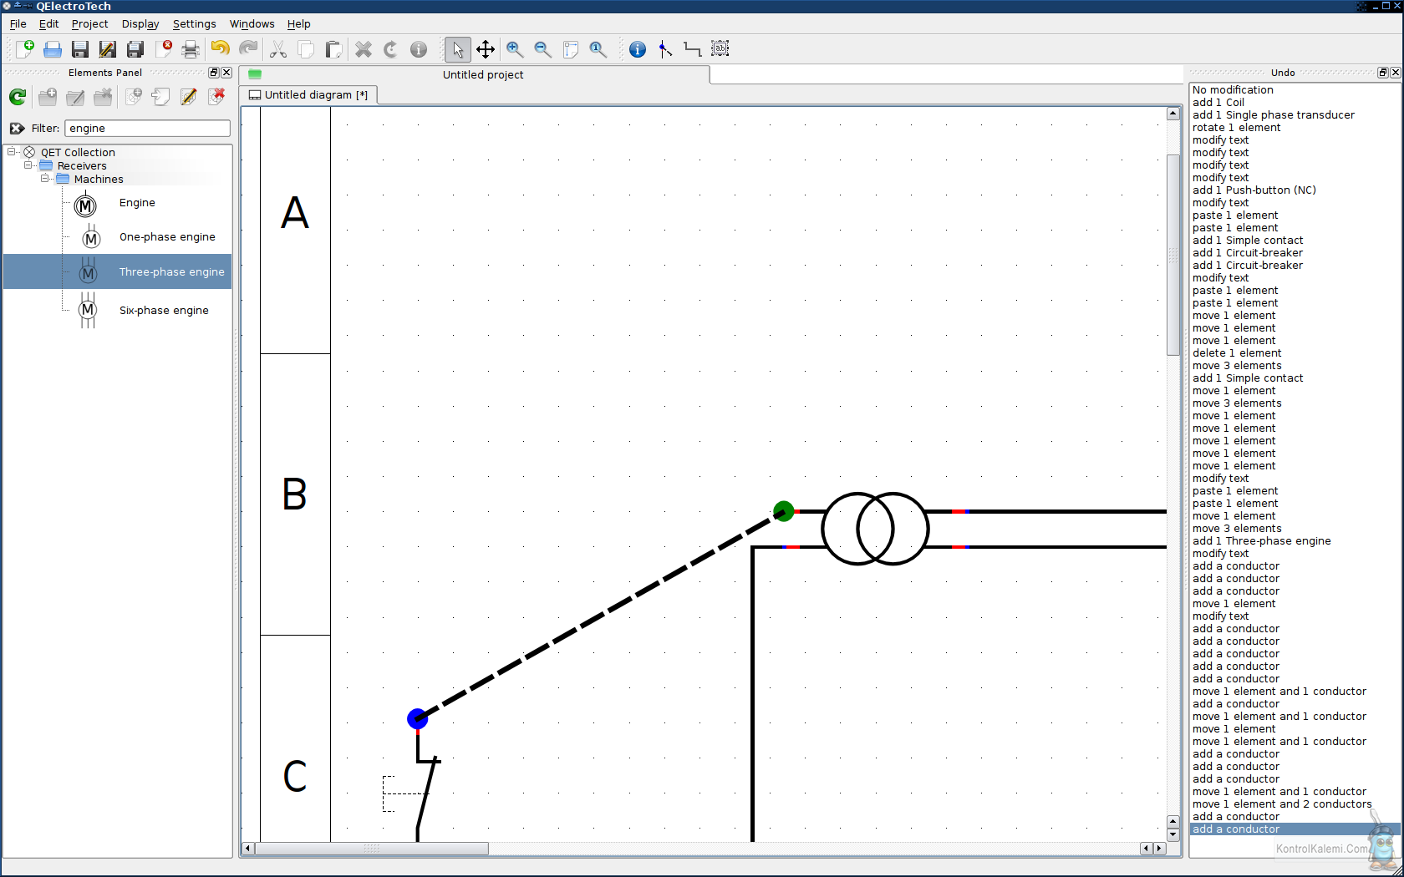Click Save As icon with pencil
1404x877 pixels.
pos(108,49)
